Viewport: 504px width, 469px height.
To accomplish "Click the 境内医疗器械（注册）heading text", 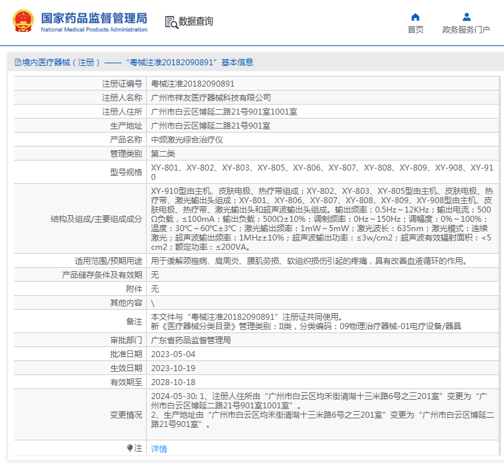I will click(61, 63).
